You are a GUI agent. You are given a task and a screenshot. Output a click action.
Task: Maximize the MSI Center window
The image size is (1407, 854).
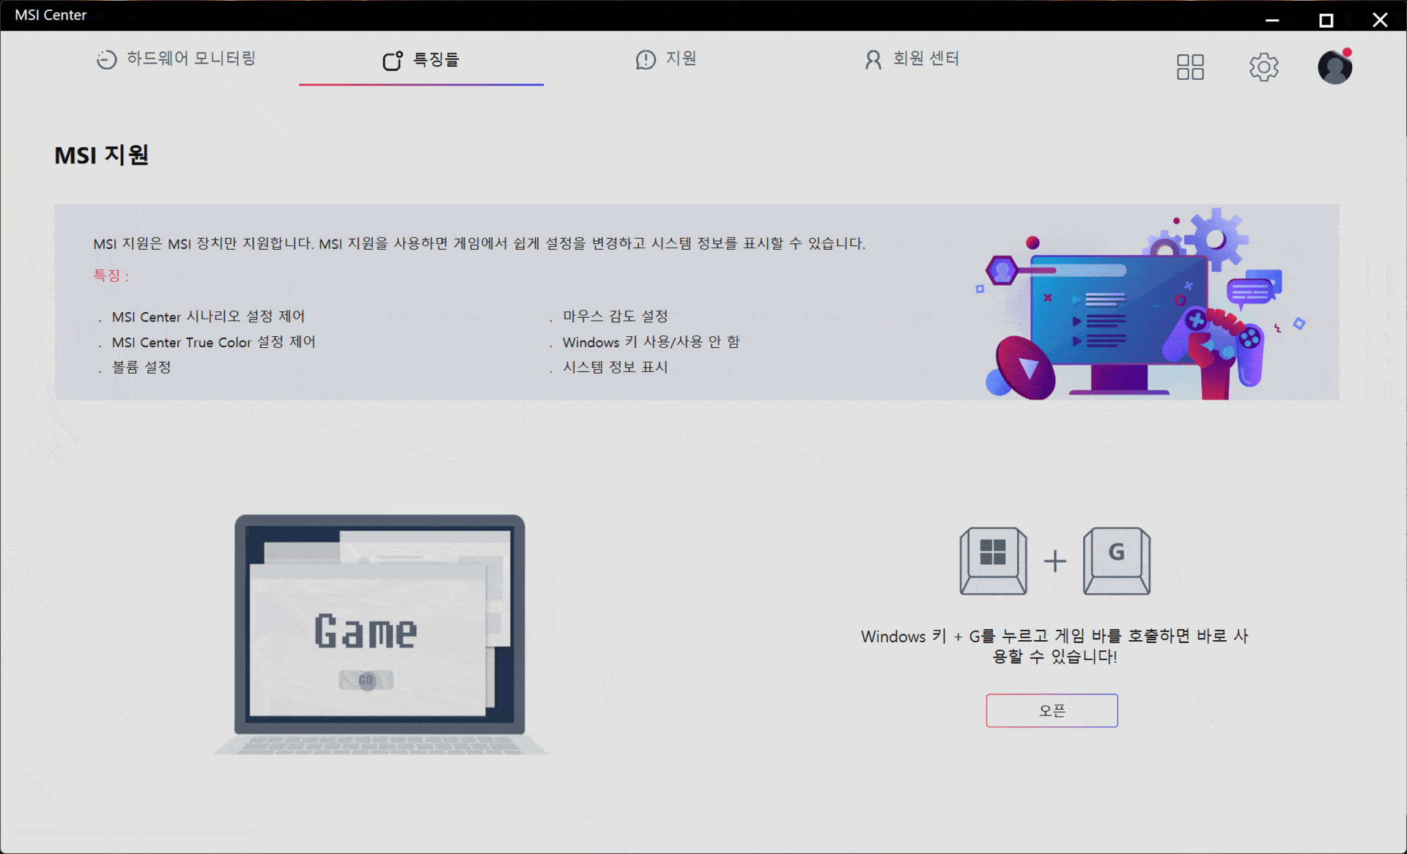[1326, 20]
